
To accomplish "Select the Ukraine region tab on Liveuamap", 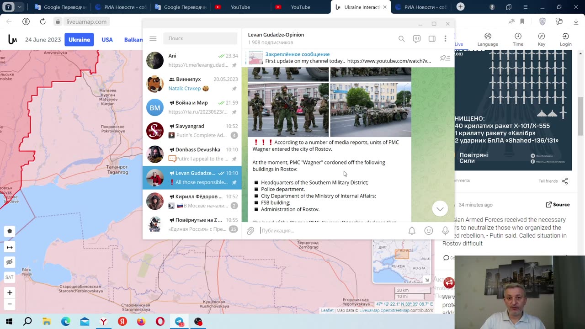I will (x=79, y=40).
